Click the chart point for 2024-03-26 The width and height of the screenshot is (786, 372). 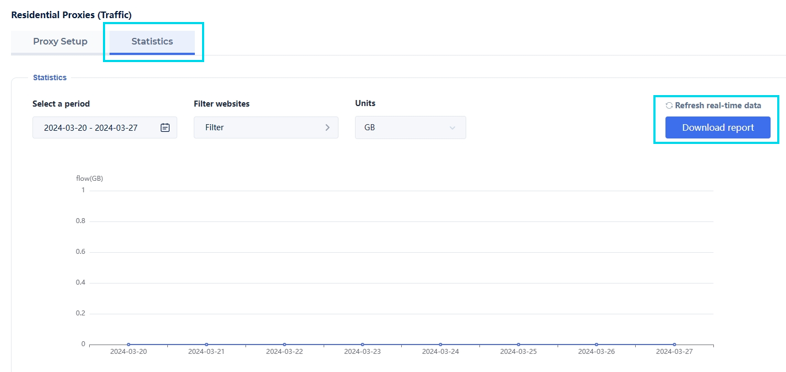point(596,345)
